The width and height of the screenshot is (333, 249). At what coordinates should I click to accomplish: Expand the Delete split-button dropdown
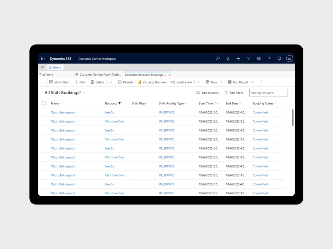pos(111,82)
